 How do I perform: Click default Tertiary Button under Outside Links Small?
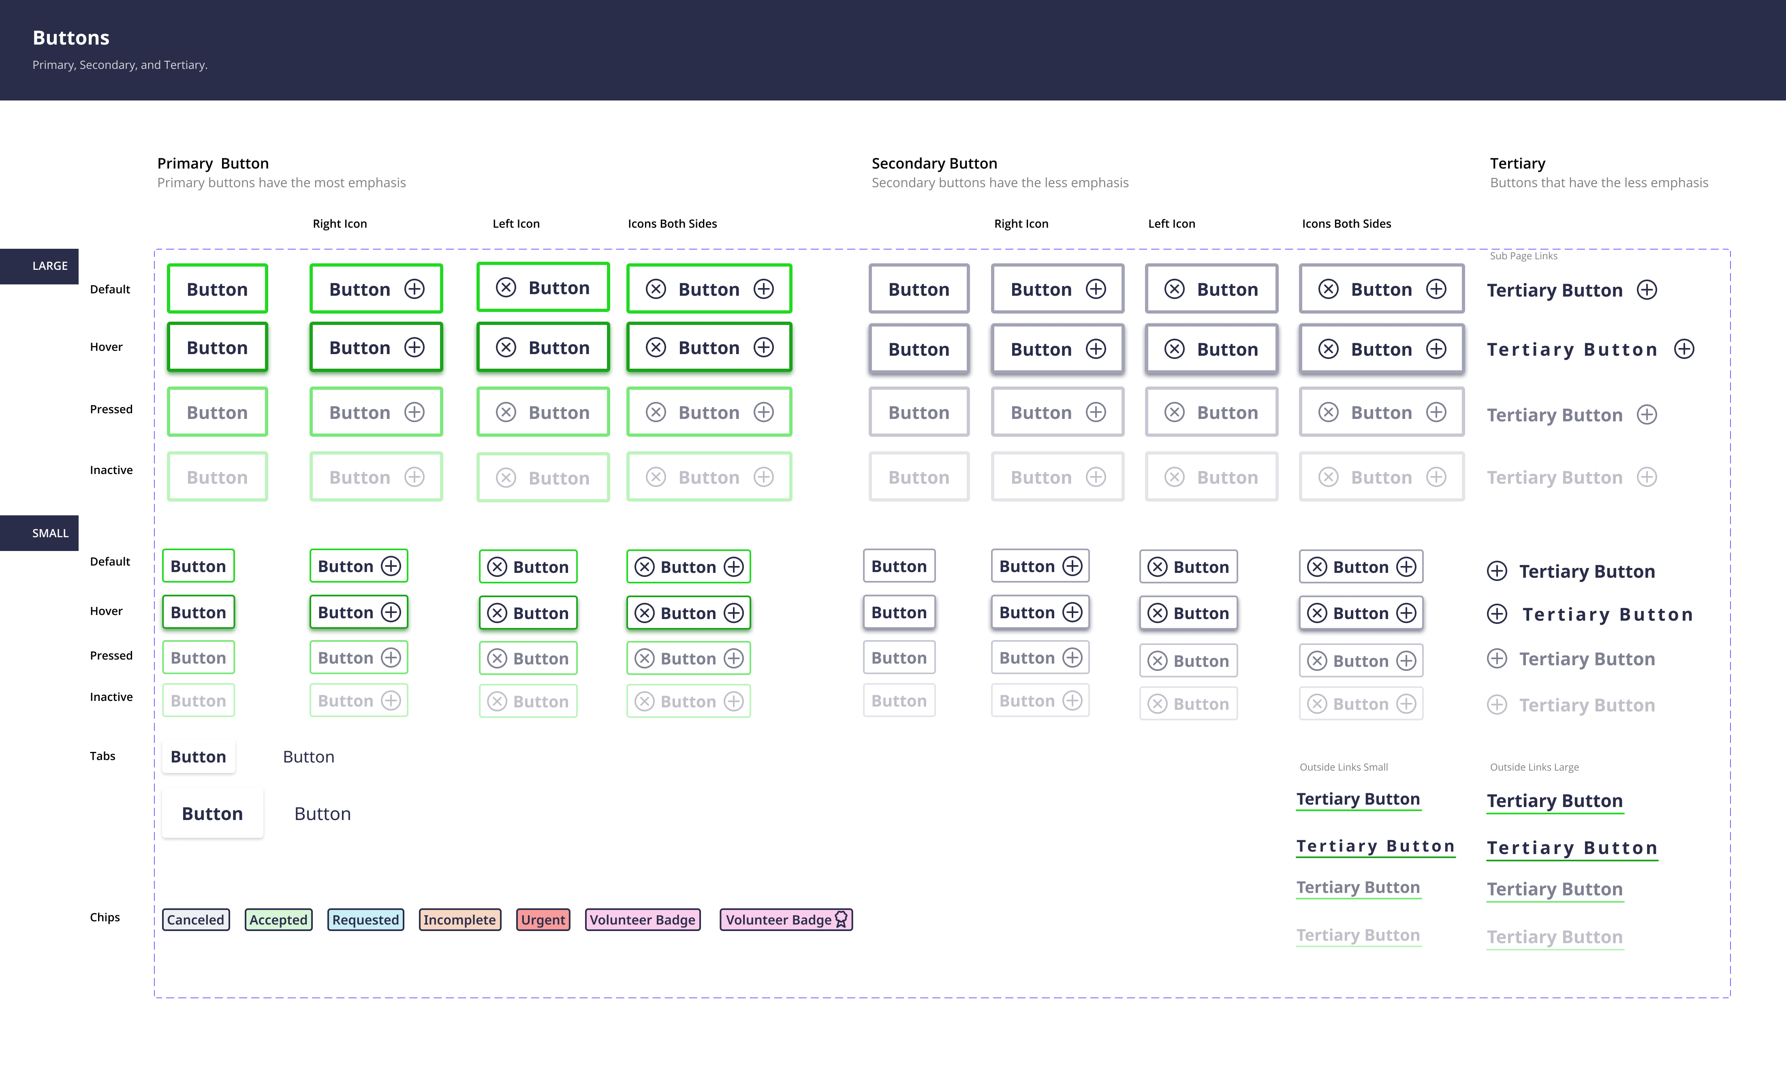pos(1358,799)
